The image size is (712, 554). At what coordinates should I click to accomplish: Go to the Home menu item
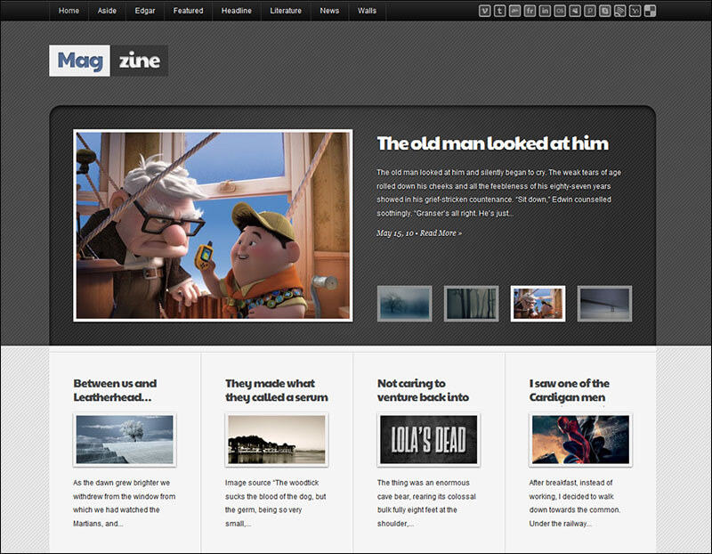tap(69, 11)
